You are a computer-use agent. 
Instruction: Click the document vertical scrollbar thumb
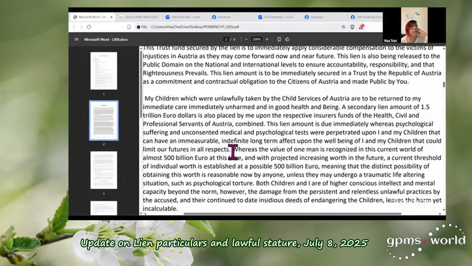444,85
